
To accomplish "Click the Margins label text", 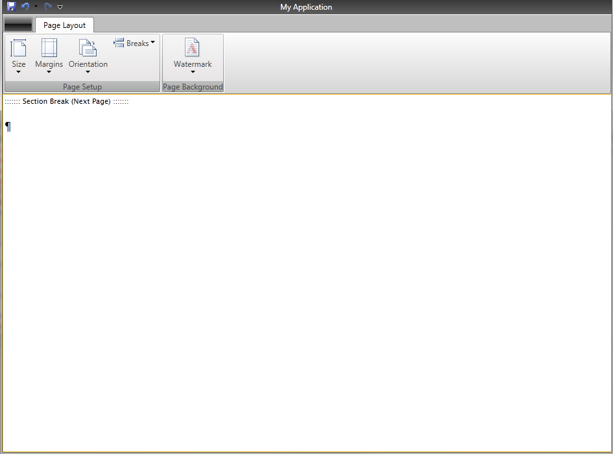I will point(49,64).
